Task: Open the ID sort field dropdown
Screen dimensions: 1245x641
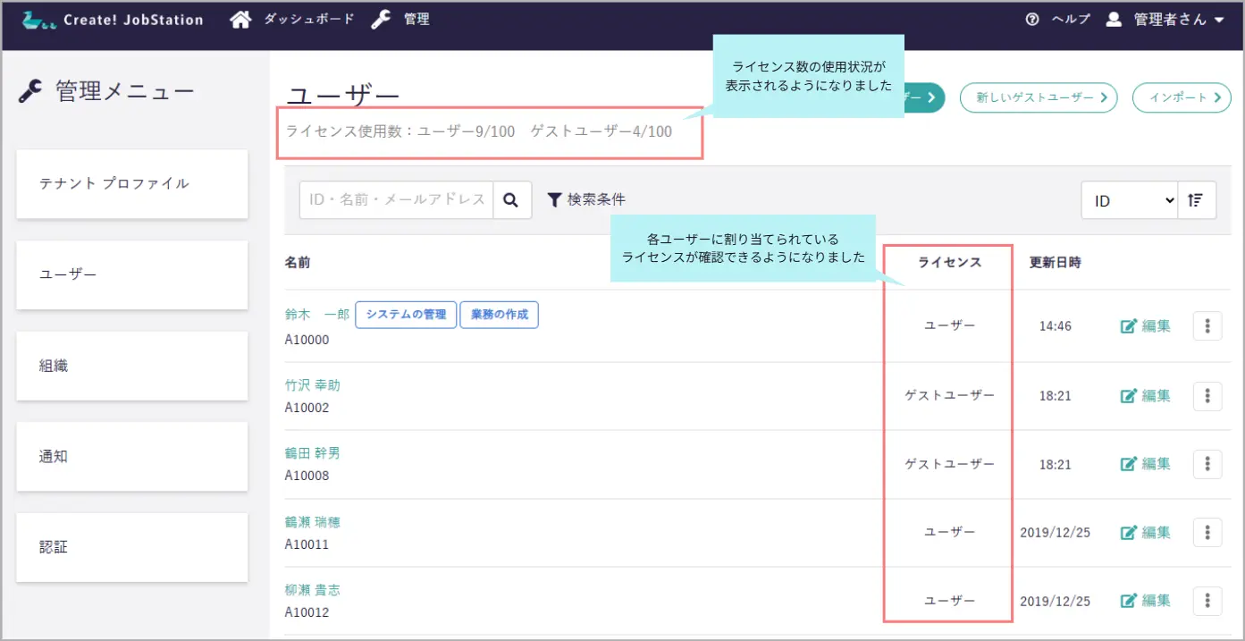Action: pyautogui.click(x=1130, y=200)
